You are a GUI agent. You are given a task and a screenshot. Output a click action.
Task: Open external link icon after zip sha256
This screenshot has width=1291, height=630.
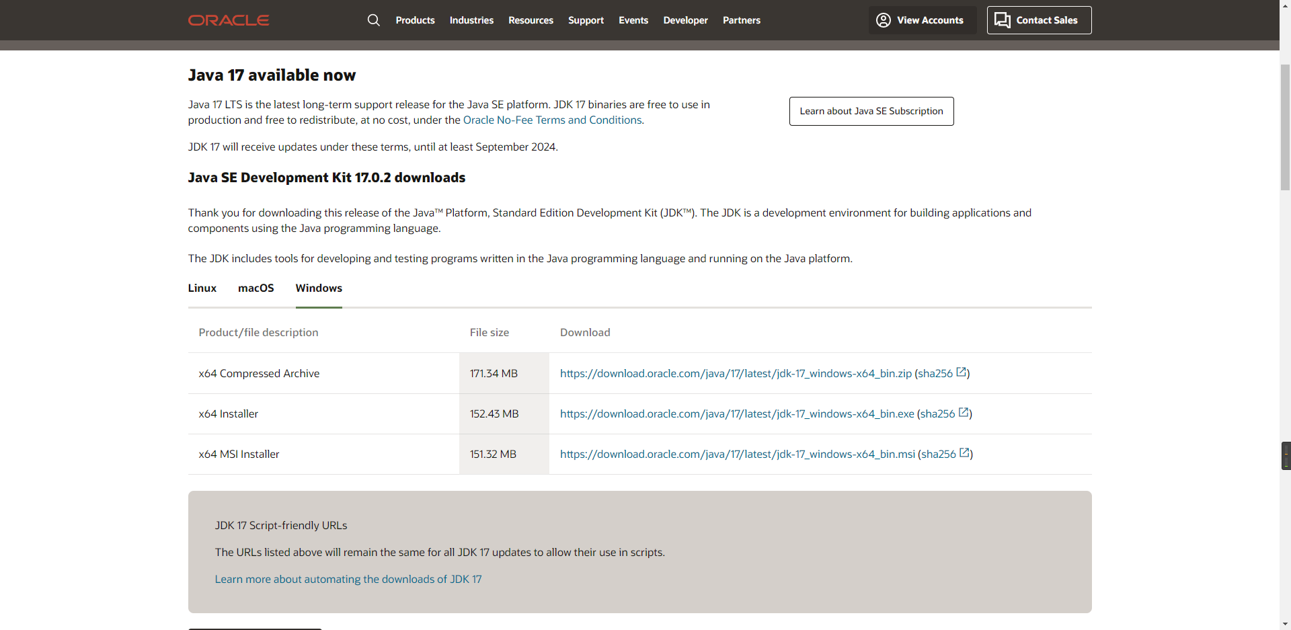tap(962, 372)
